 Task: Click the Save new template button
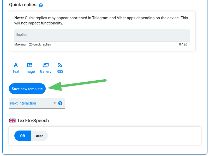[x=27, y=89]
